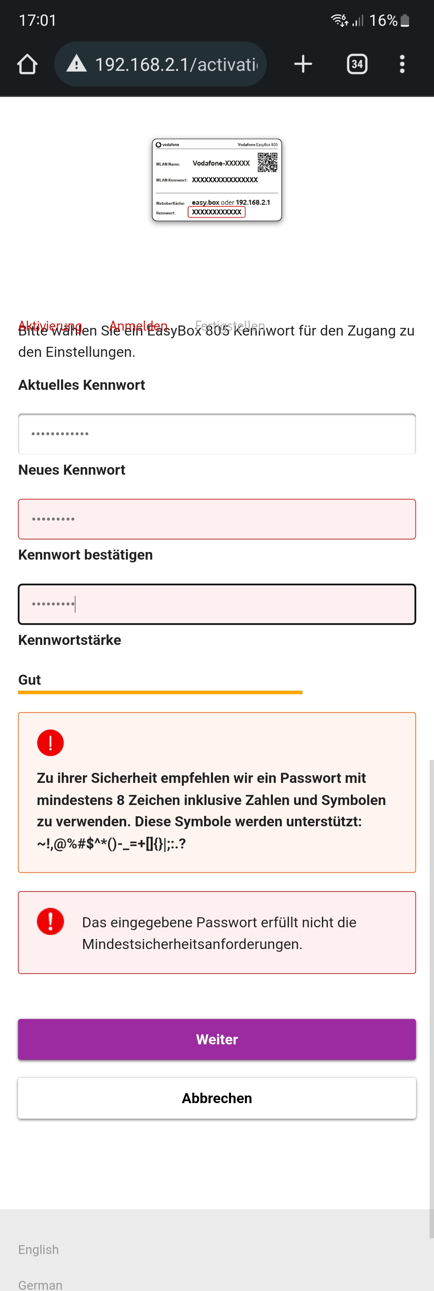Viewport: 434px width, 1291px height.
Task: Tap the battery indicator in status bar
Action: click(x=405, y=21)
